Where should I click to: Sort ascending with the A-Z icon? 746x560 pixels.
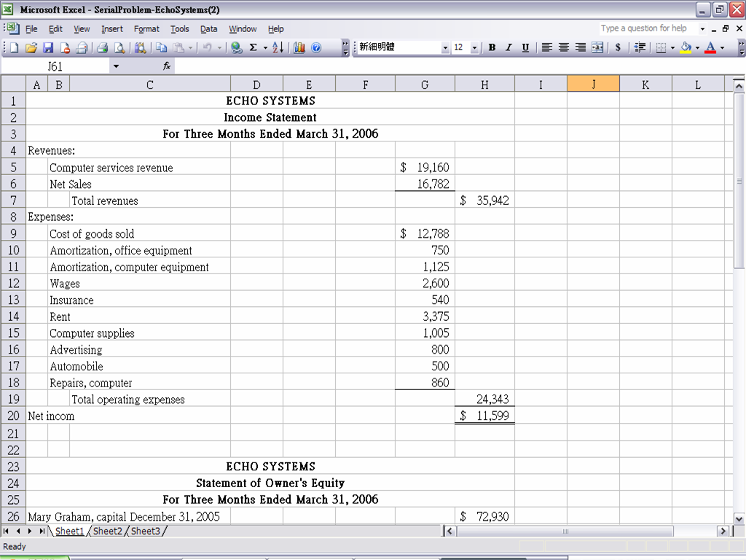tap(278, 47)
